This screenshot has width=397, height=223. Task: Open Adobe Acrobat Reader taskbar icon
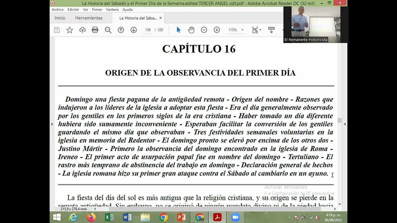(x=217, y=217)
